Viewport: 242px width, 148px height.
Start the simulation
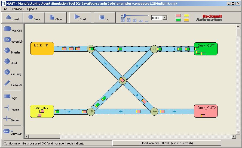click(x=80, y=18)
